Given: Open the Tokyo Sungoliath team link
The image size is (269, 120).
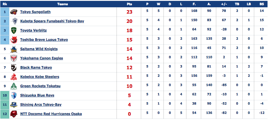Looking at the screenshot, I should click(x=35, y=12).
